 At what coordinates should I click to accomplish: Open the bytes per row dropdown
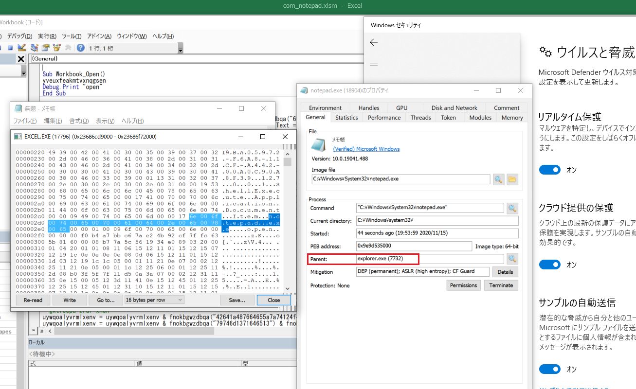pos(154,300)
